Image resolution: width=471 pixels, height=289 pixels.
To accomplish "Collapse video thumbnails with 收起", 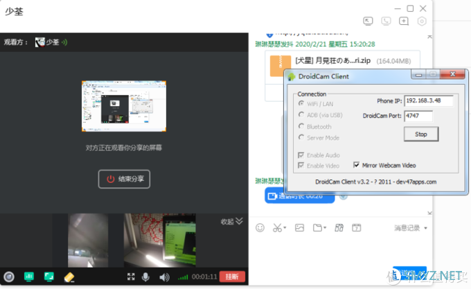I will 231,221.
